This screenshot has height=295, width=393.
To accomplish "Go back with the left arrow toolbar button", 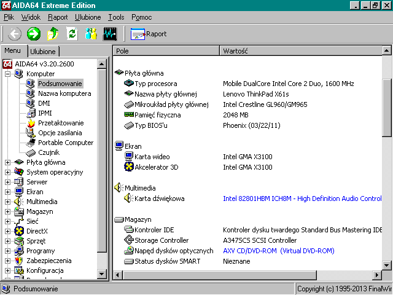I will click(15, 34).
